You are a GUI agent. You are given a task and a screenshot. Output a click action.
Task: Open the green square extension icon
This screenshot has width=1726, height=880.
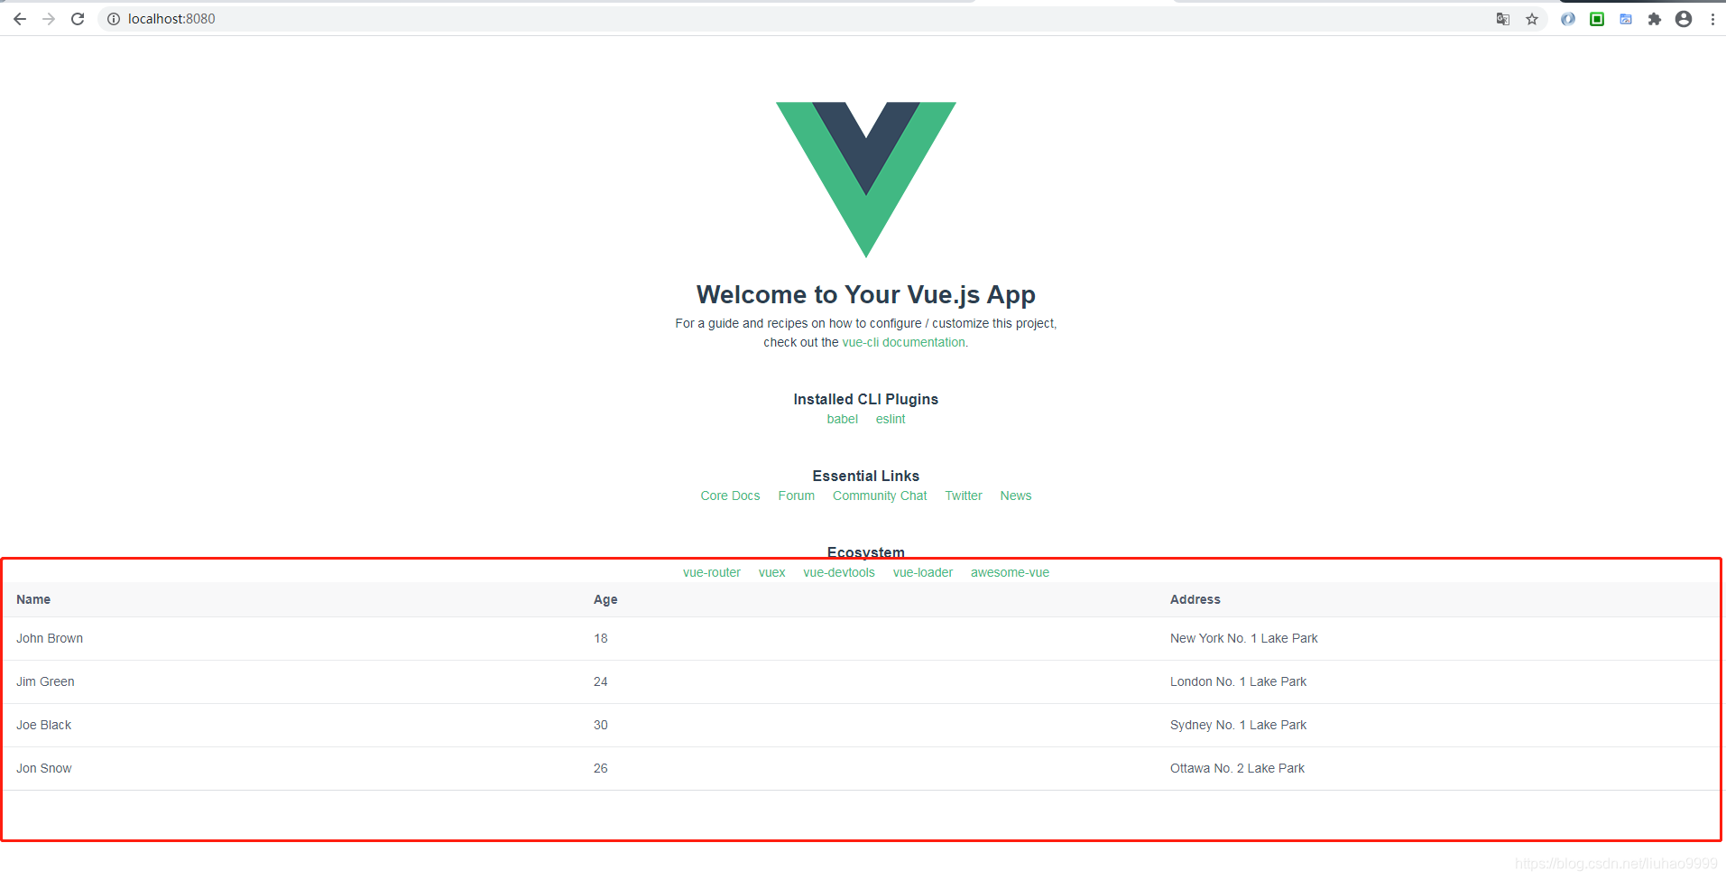(x=1597, y=19)
